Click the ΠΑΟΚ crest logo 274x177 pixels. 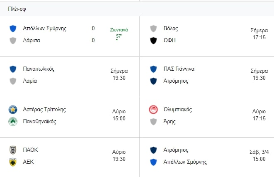13,150
